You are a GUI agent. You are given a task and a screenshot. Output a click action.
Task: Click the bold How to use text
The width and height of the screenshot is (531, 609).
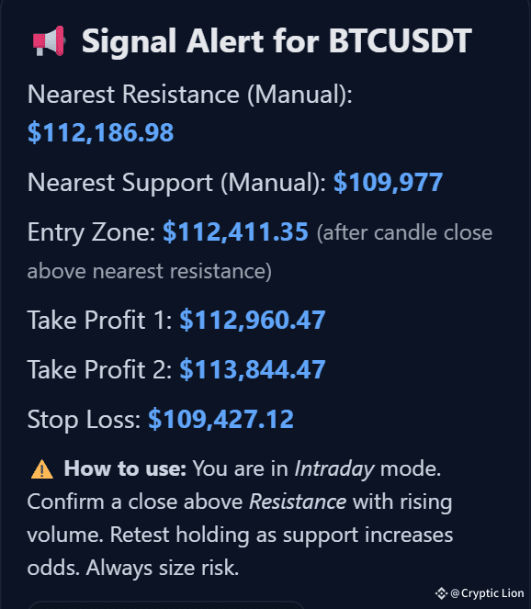(x=125, y=468)
